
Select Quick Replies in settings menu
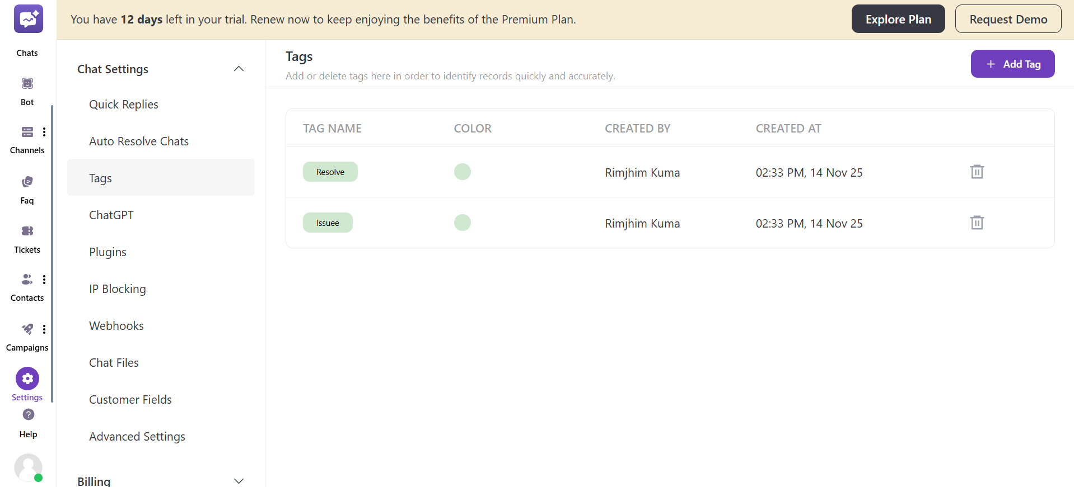pos(124,105)
